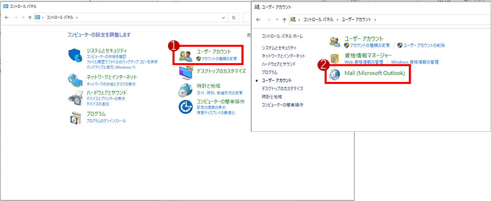The width and height of the screenshot is (491, 201).
Task: Open デバイスの追加 link
Action: coord(97,104)
